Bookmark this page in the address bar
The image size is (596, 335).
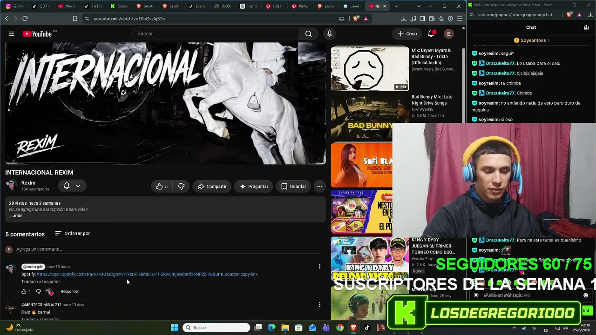click(75, 19)
